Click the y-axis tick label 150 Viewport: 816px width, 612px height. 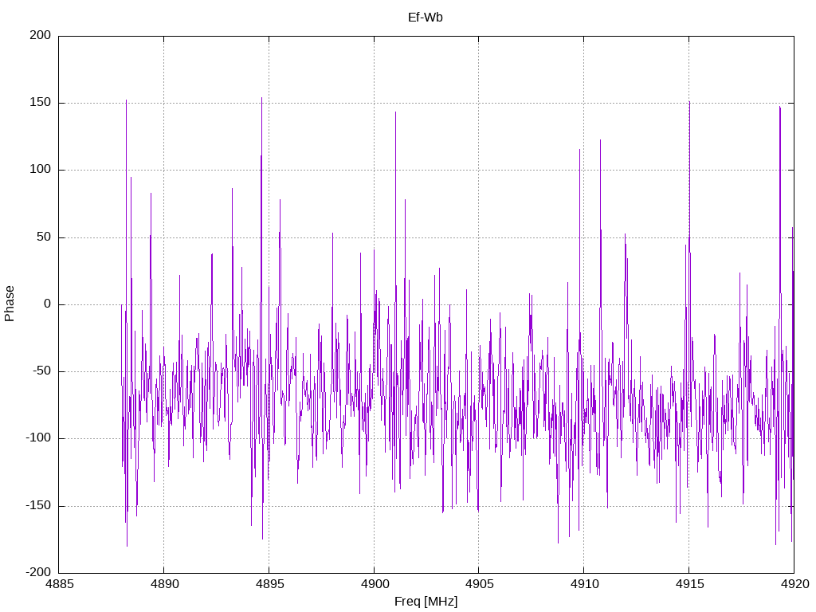pyautogui.click(x=41, y=103)
